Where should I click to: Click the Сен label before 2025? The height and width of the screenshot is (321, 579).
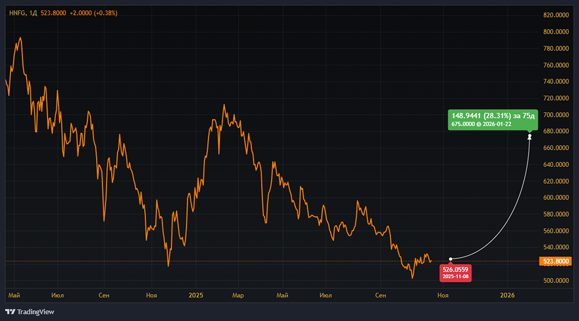coord(104,295)
